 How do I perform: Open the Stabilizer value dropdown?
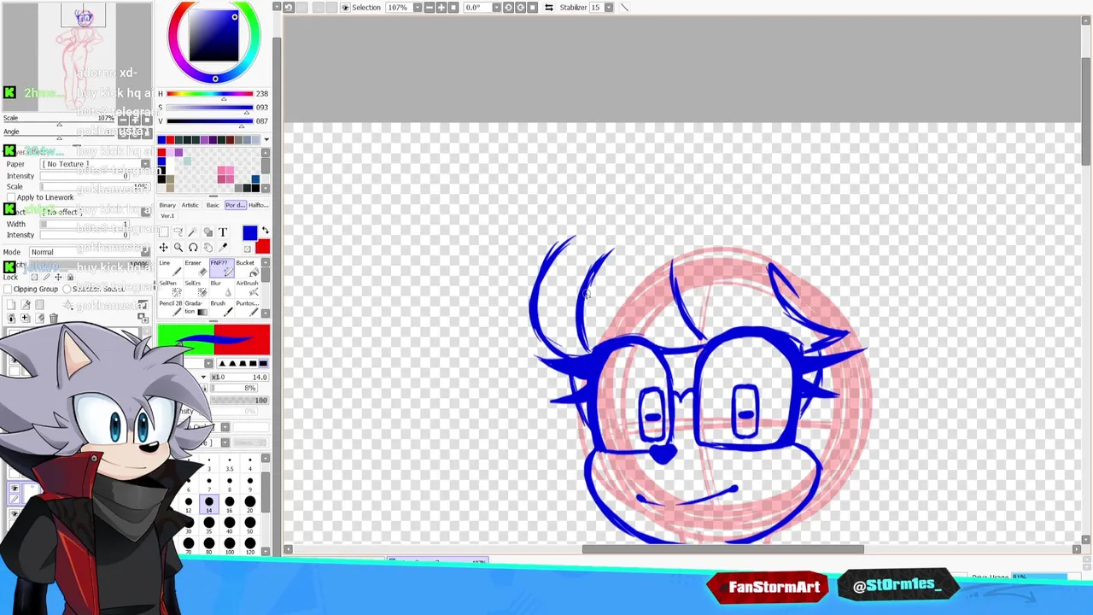tap(608, 7)
